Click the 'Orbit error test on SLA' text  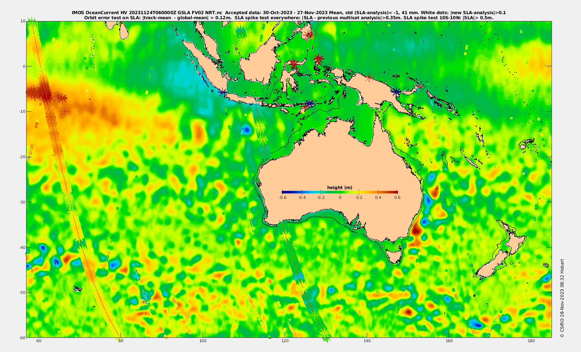click(113, 17)
